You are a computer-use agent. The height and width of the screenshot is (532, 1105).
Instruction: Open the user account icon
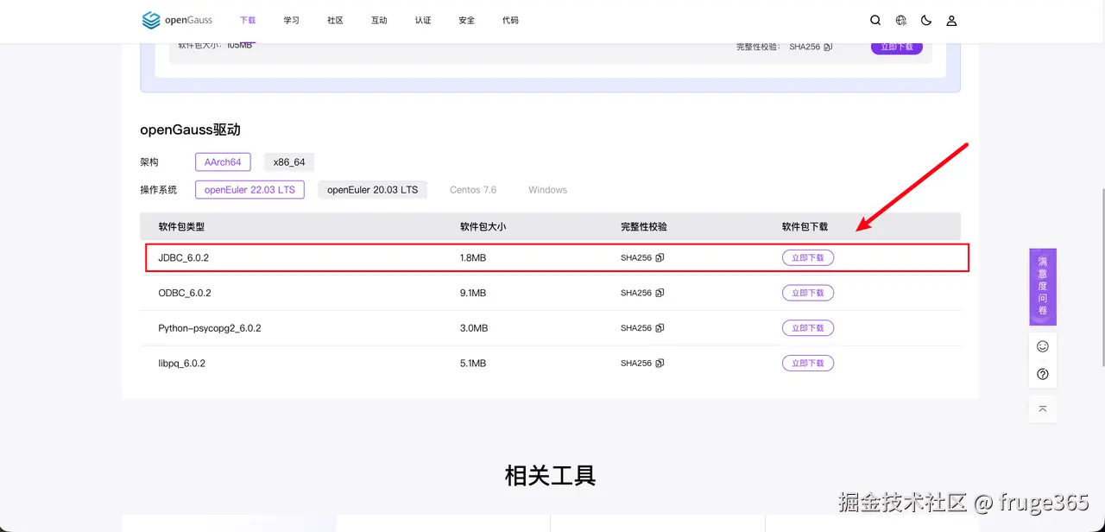[x=950, y=20]
